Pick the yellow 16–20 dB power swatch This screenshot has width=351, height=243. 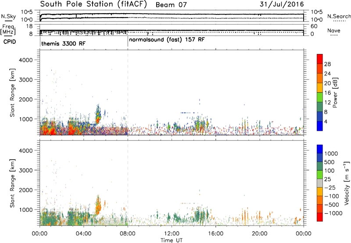pyautogui.click(x=320, y=88)
